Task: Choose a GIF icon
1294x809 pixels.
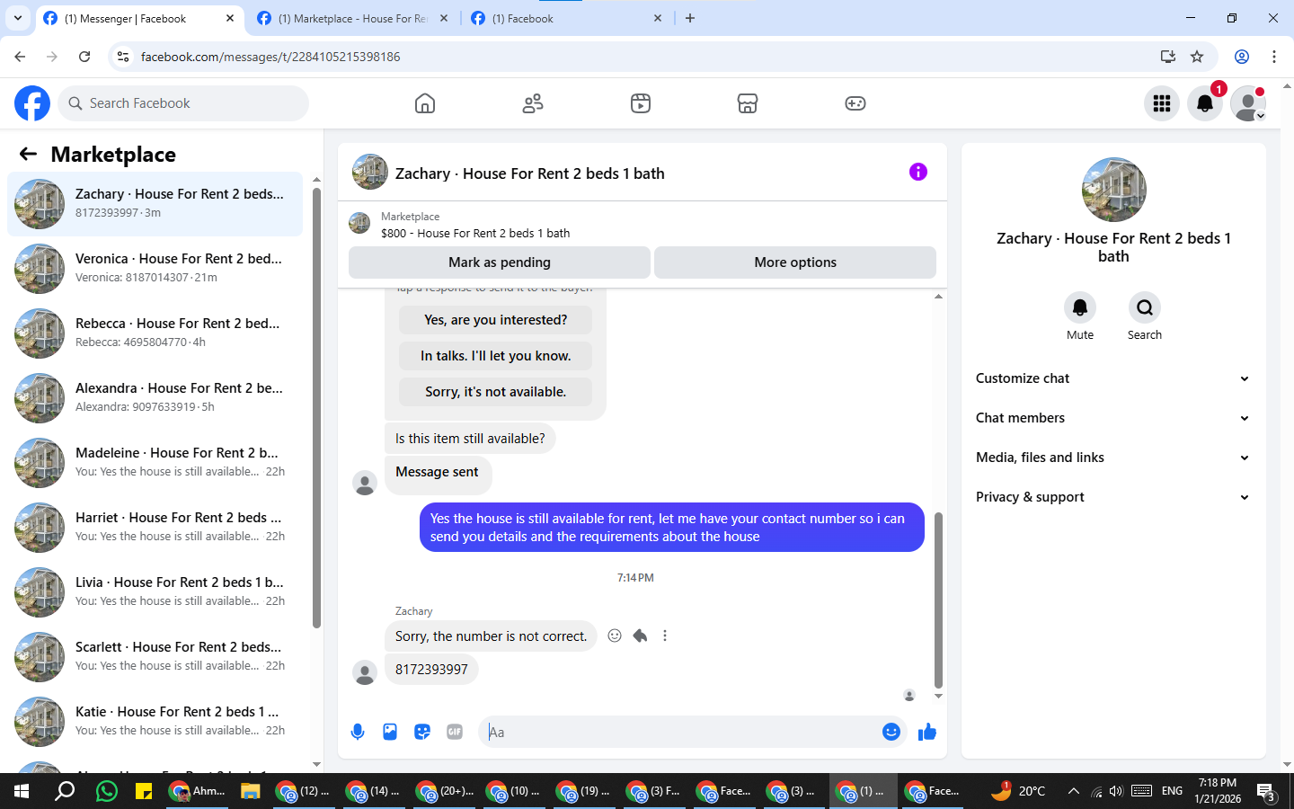Action: 455,732
